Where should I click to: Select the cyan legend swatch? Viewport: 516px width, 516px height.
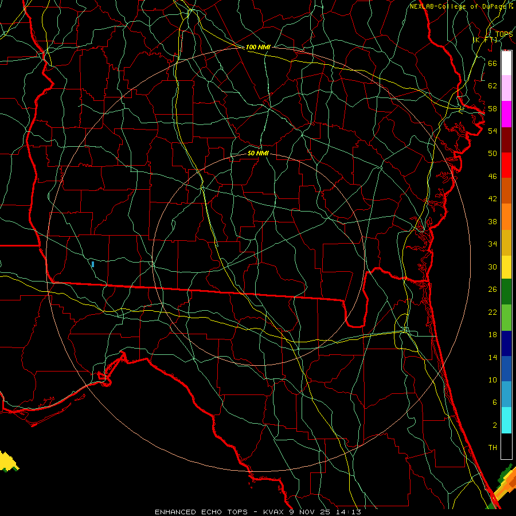506,420
